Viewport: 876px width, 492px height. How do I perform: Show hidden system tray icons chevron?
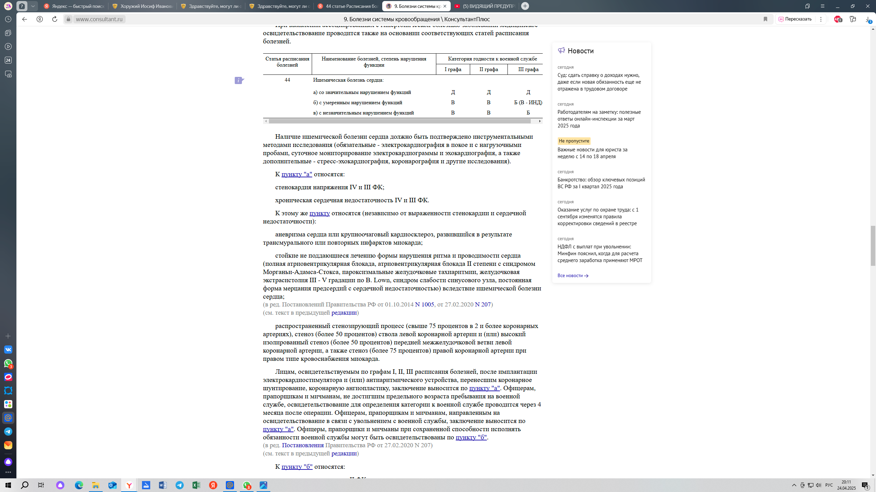pyautogui.click(x=794, y=485)
